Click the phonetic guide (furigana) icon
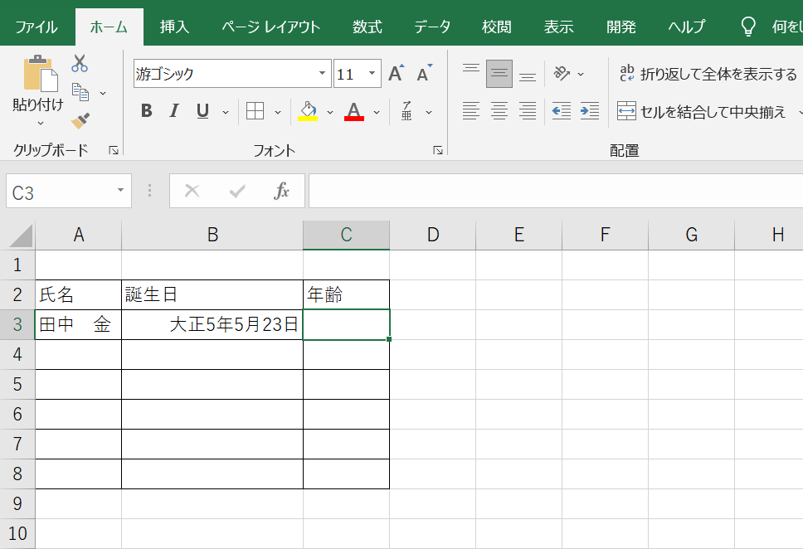The image size is (803, 549). click(406, 111)
